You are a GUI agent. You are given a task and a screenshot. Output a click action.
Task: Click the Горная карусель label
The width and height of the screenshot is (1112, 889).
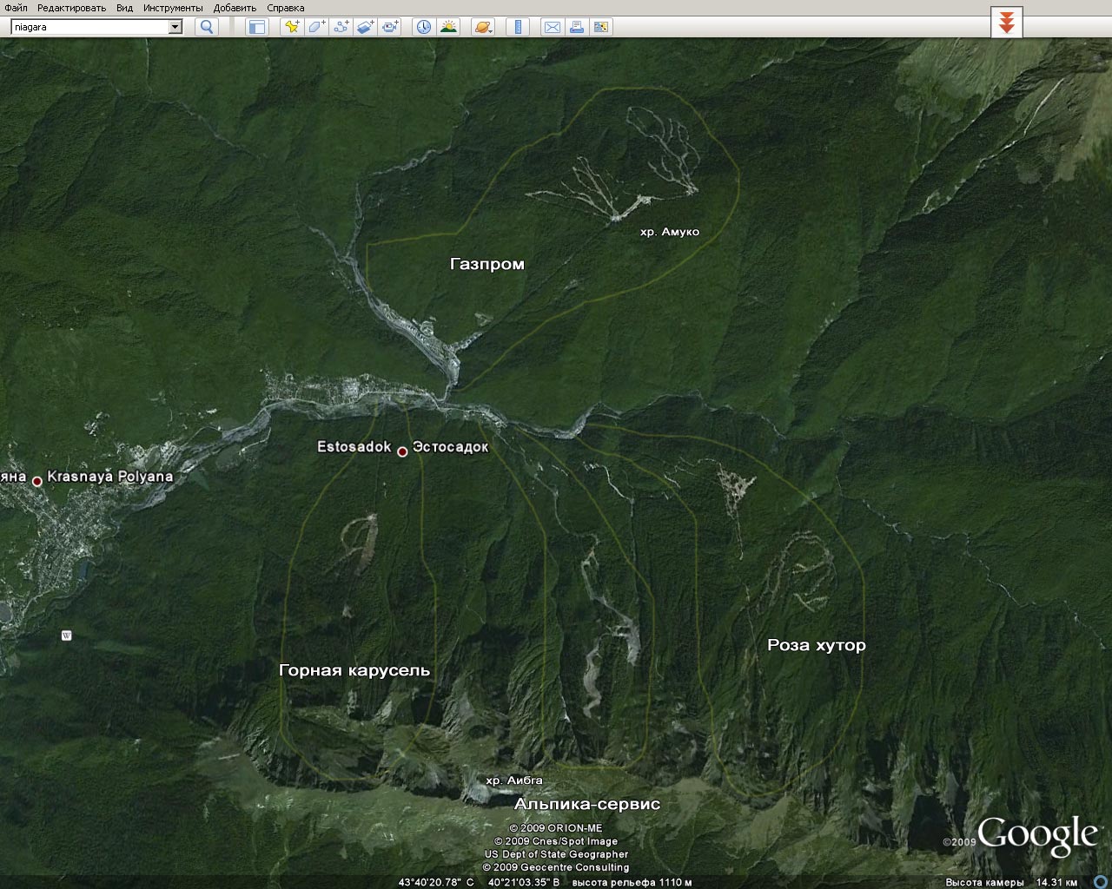354,670
